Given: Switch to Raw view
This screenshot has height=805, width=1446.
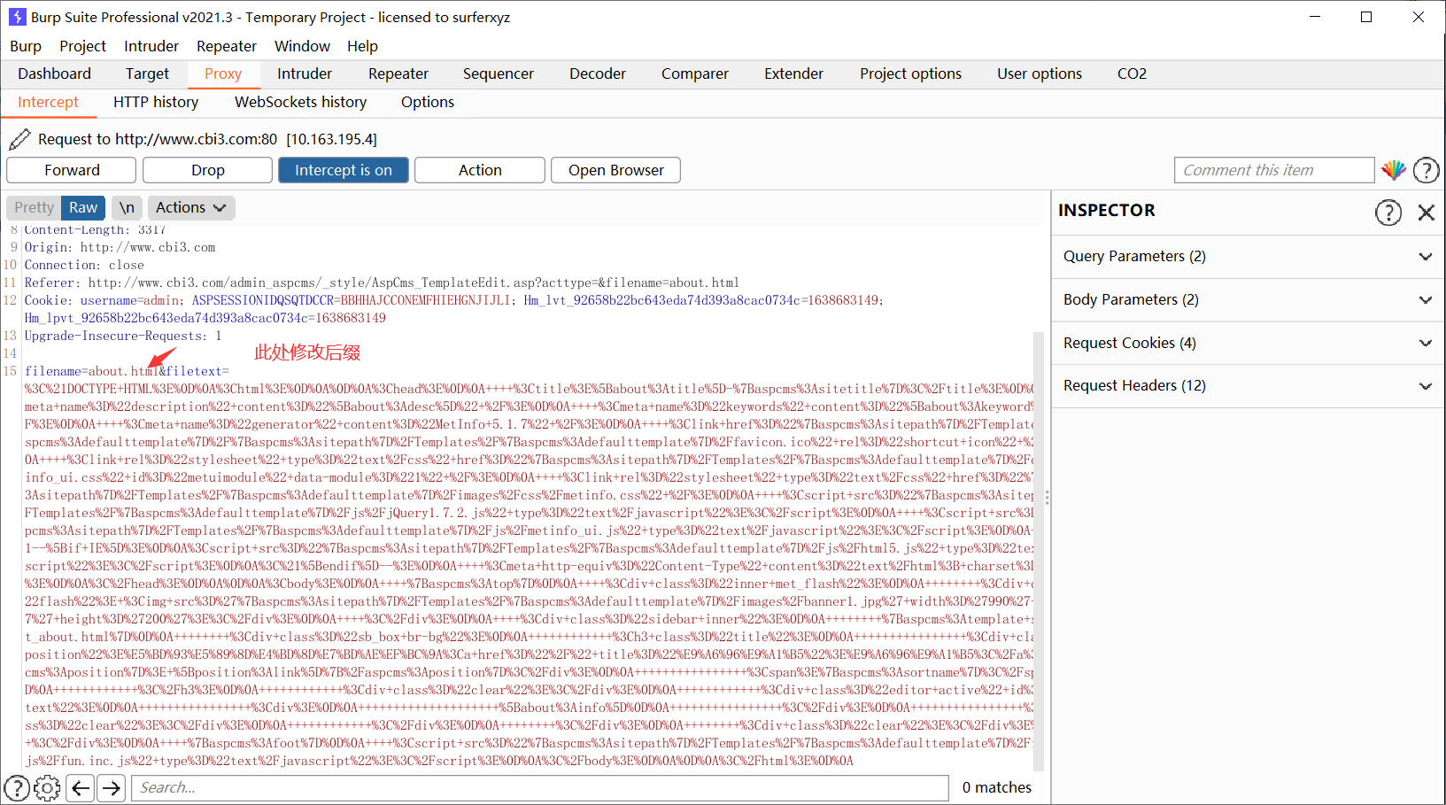Looking at the screenshot, I should (x=83, y=207).
